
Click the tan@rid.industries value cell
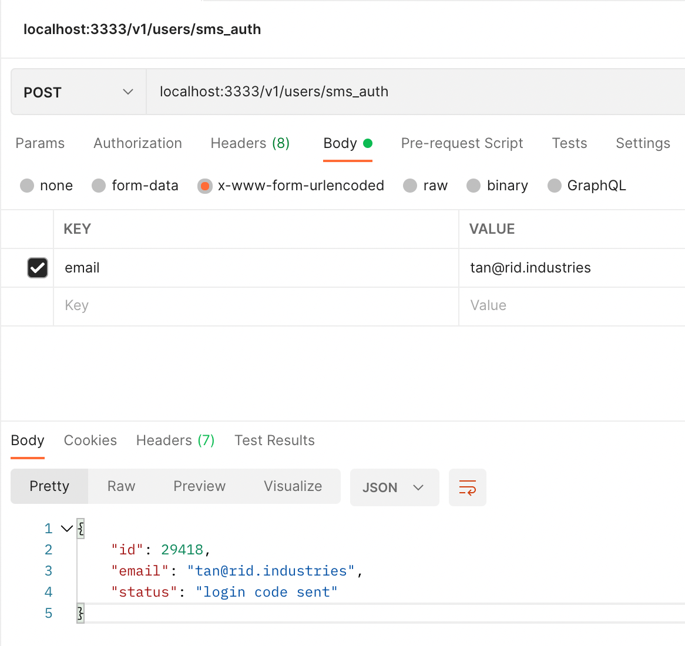572,268
